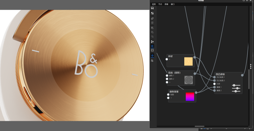254x131 pixels.
Task: Click the align nodes icon
Action: [x=152, y=42]
